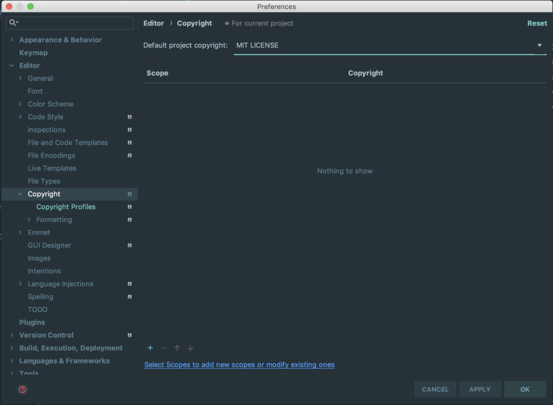Open the Default project copyright dropdown
Image resolution: width=553 pixels, height=405 pixels.
coord(539,45)
